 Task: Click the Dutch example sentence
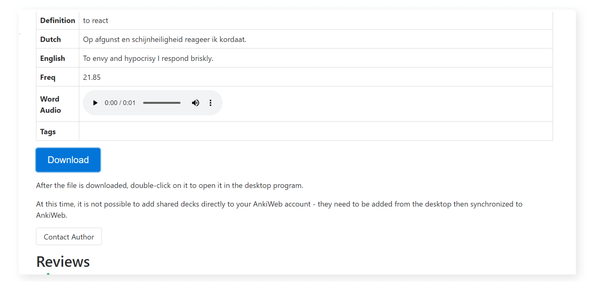point(164,39)
